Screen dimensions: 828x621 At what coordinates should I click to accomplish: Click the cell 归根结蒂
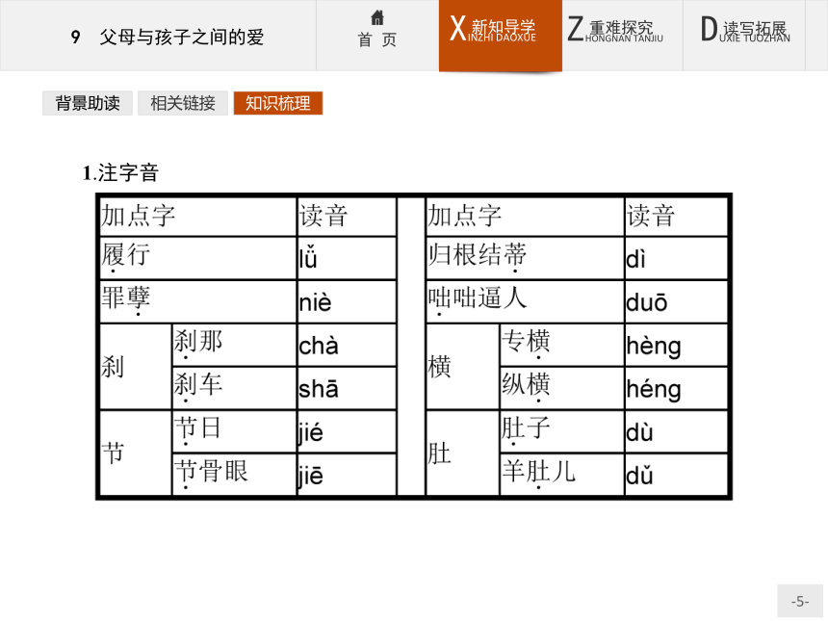525,258
